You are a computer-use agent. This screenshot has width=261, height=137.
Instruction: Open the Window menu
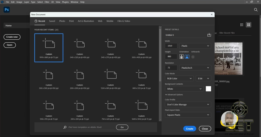point(74,2)
